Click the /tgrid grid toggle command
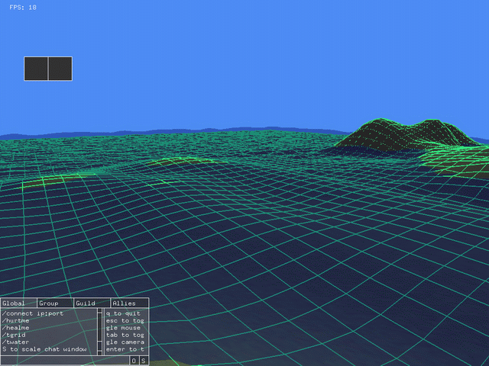Image resolution: width=489 pixels, height=366 pixels. 14,335
